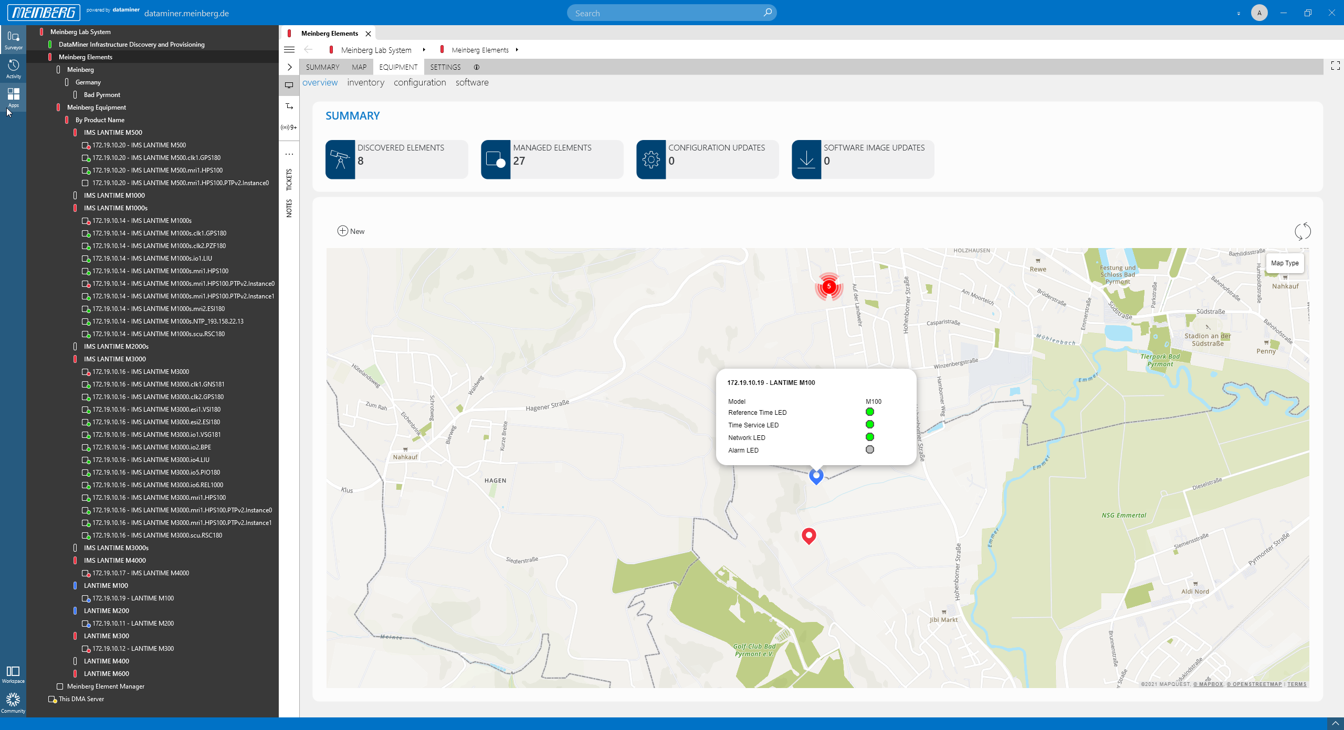The image size is (1344, 730).
Task: Close the Meinberg Elements tab
Action: pos(368,34)
